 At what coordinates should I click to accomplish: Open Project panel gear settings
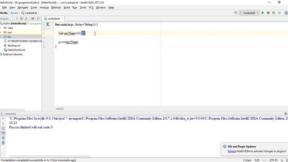[33, 18]
